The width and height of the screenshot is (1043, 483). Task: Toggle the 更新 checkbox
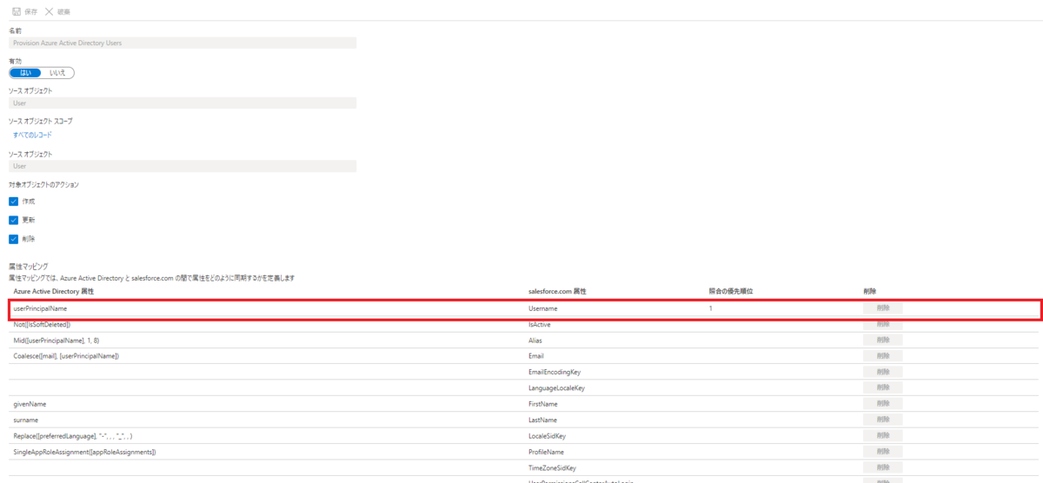click(14, 220)
